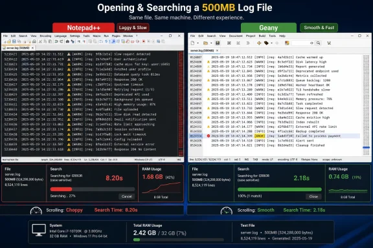Click the green Geany search progress bar

[280, 189]
